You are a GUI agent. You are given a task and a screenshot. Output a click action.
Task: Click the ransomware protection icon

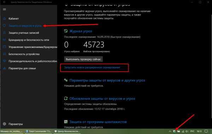click(x=66, y=122)
